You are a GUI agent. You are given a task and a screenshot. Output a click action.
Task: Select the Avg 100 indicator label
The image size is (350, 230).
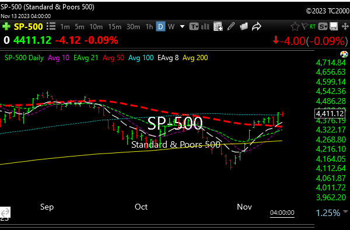pyautogui.click(x=141, y=58)
